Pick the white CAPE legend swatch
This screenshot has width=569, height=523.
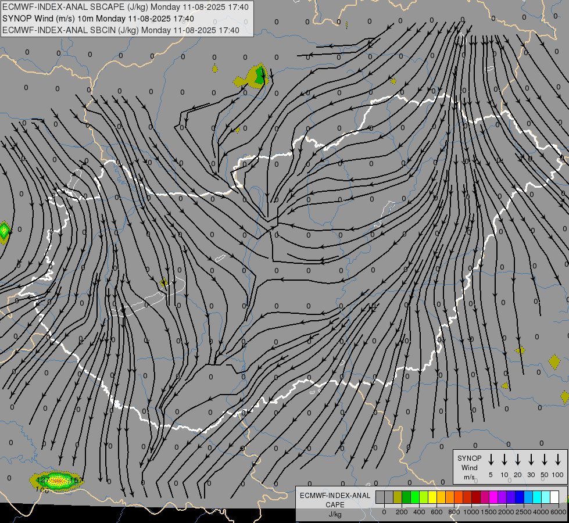click(554, 497)
